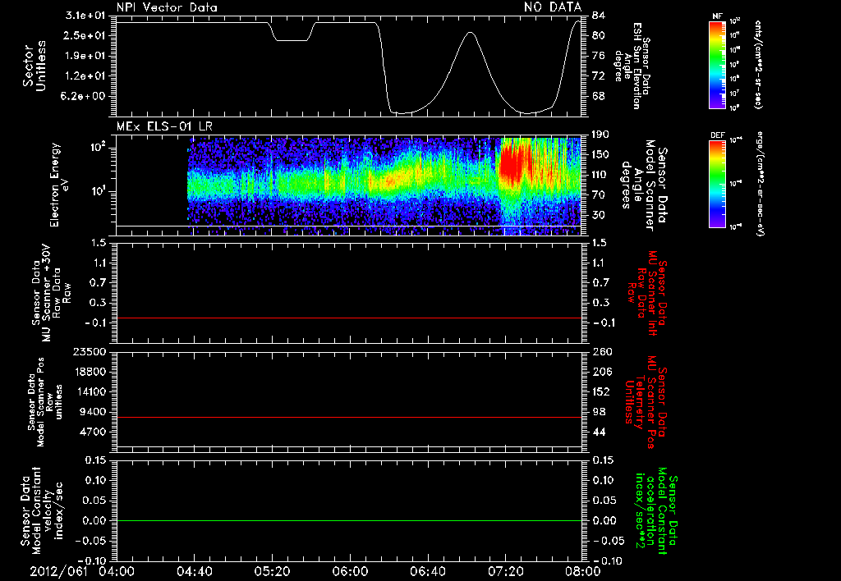Click the red scanner position line
841x581 pixels.
348,417
